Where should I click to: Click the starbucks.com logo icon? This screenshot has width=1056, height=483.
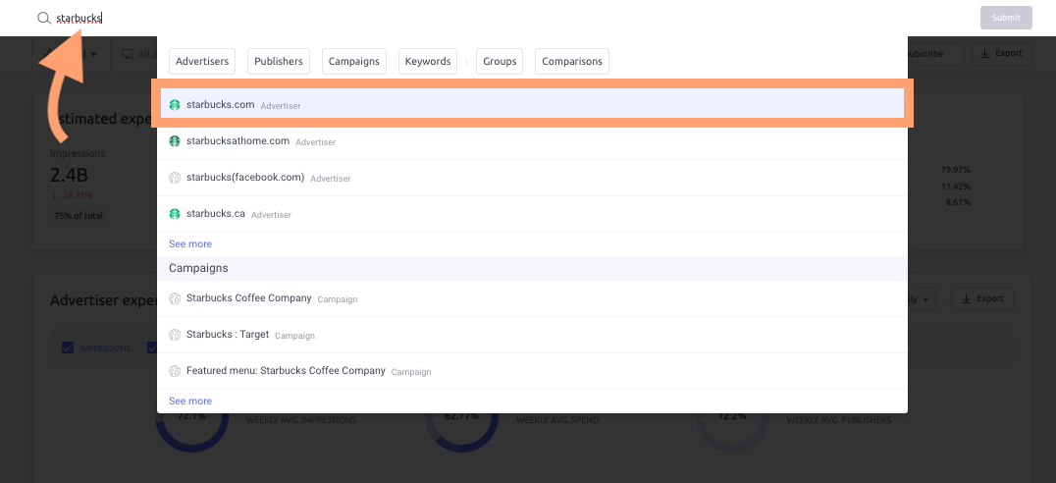click(x=175, y=105)
